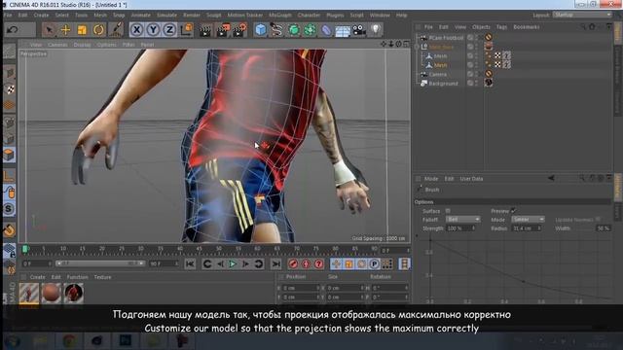Toggle Autokeying button
This screenshot has height=350, width=623.
(x=306, y=263)
